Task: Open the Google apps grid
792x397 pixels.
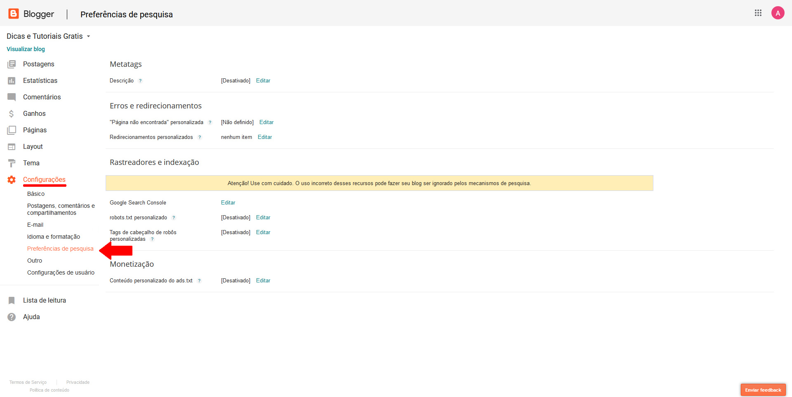Action: [758, 13]
